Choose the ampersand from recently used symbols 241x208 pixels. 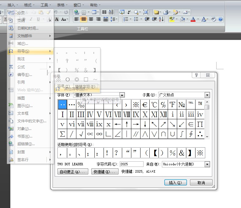[x=182, y=153]
